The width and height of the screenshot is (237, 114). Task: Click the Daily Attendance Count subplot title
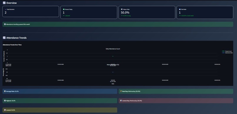pos(113,49)
